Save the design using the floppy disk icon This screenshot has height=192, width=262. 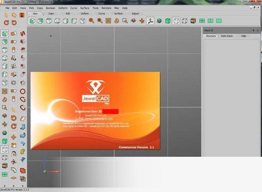(22, 15)
